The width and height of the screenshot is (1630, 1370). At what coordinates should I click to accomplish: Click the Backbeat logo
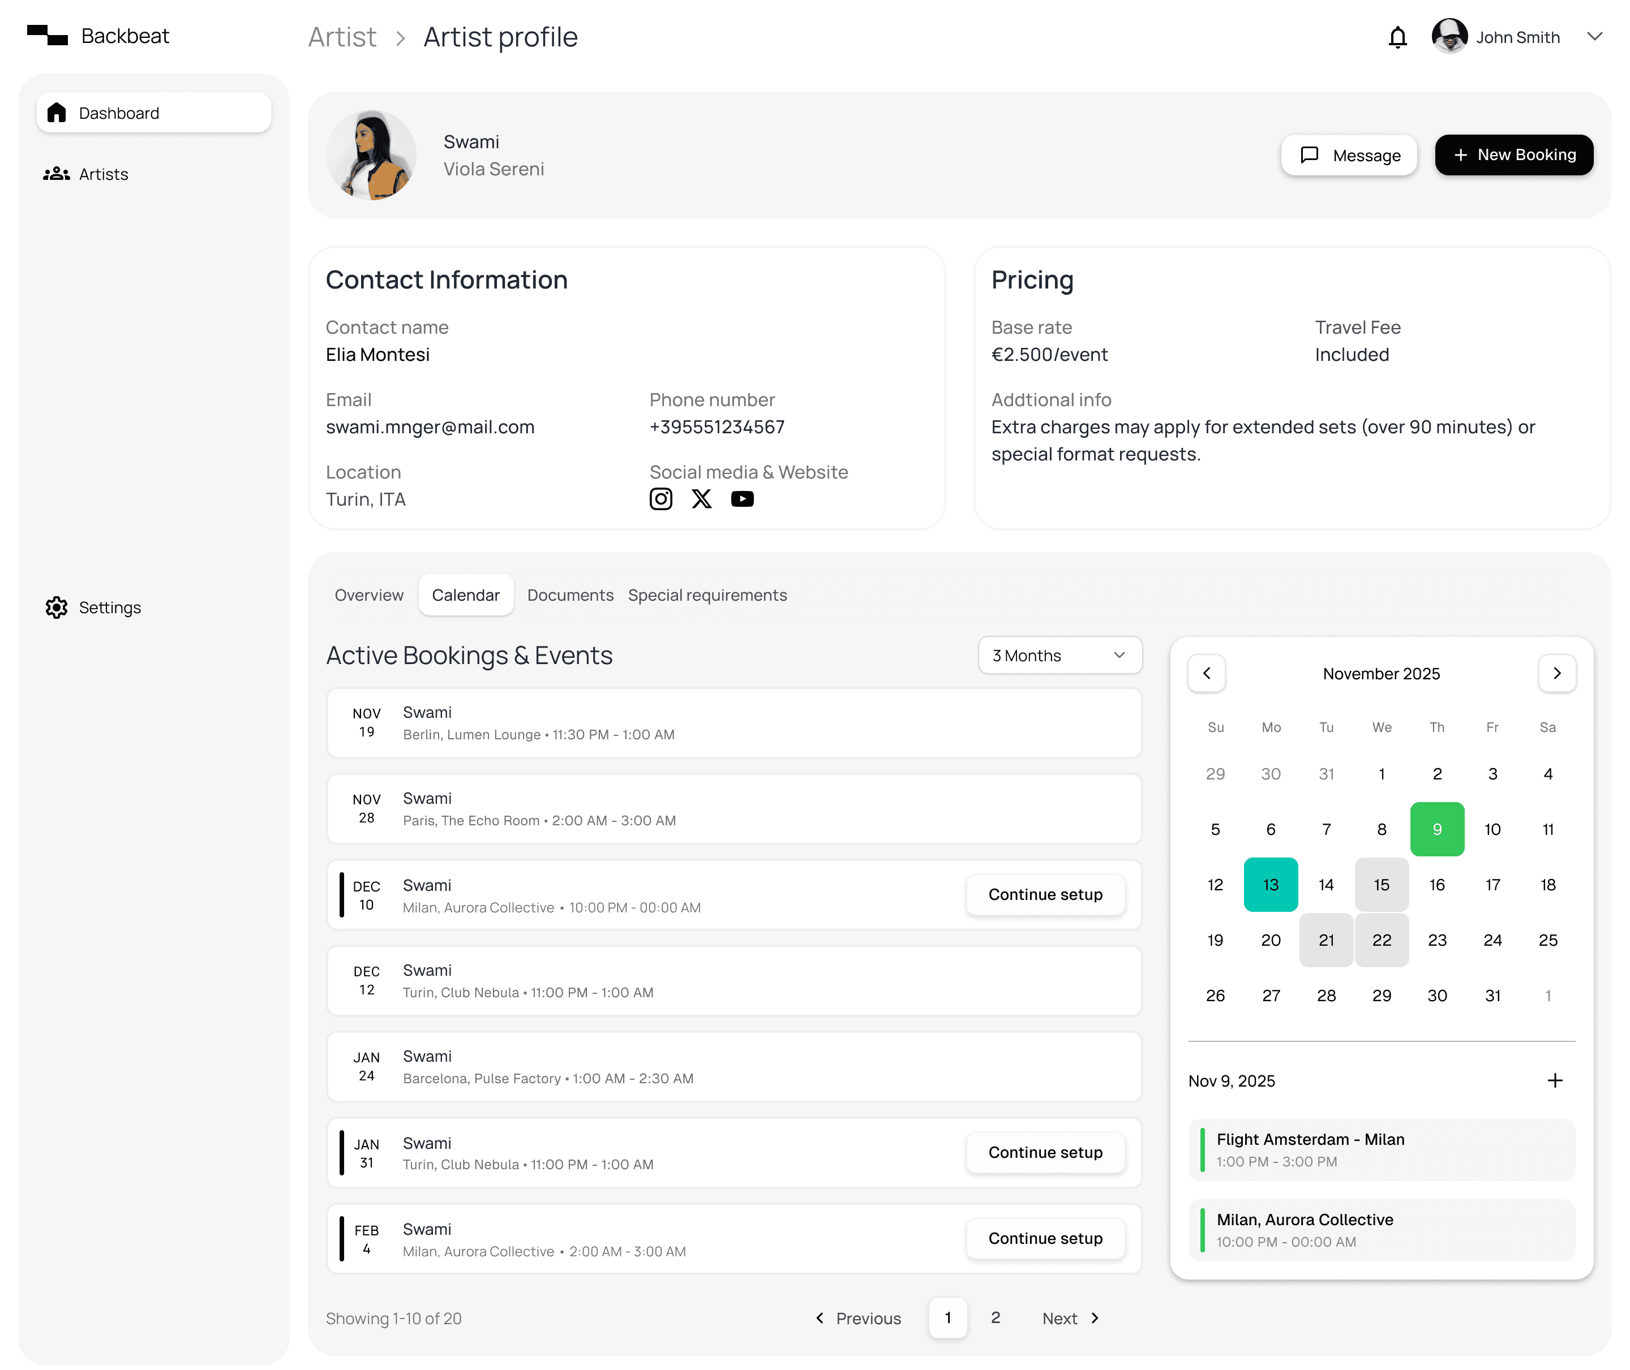[46, 36]
